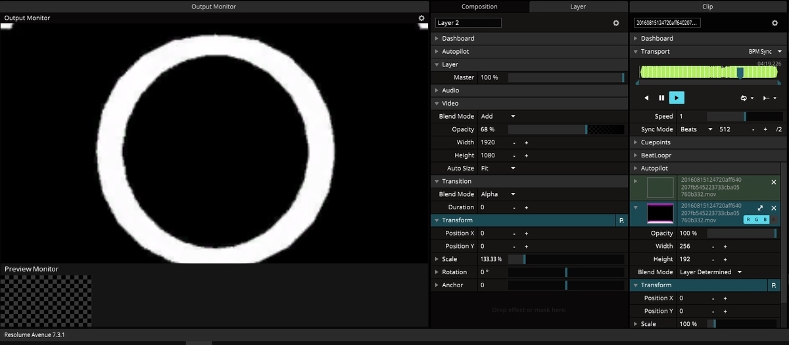Toggle the B color channel
The width and height of the screenshot is (789, 345).
point(765,220)
